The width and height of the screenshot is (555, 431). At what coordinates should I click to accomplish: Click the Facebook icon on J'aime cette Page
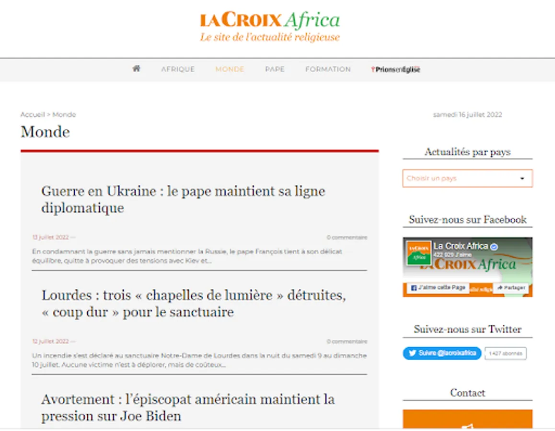coord(414,288)
